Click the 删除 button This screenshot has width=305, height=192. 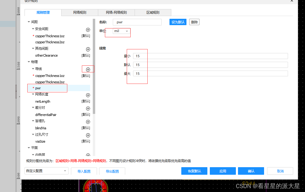pos(194,22)
